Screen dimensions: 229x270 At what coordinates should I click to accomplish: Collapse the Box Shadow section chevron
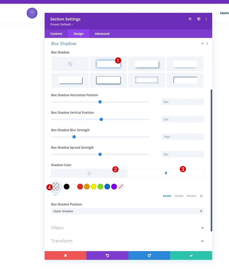pyautogui.click(x=202, y=44)
